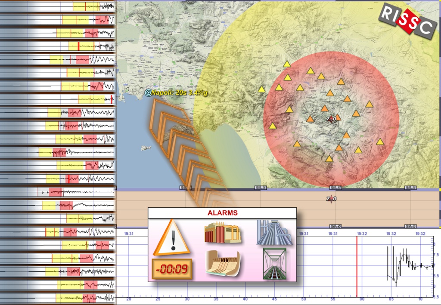Screen dimensions: 441x305
Task: Click the '45' tick label on the time axis
Action: 274,299
